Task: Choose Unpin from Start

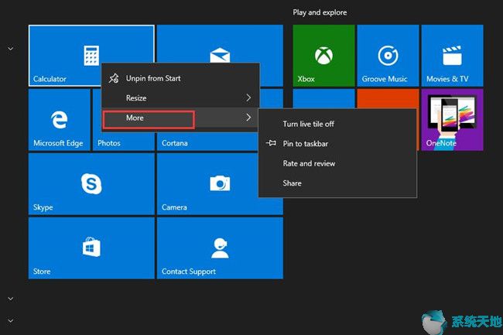Action: [180, 78]
